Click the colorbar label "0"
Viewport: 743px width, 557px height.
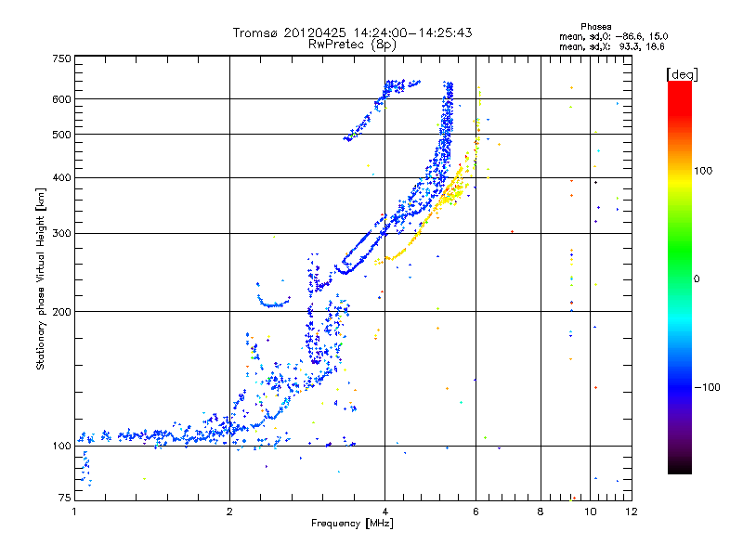point(697,279)
